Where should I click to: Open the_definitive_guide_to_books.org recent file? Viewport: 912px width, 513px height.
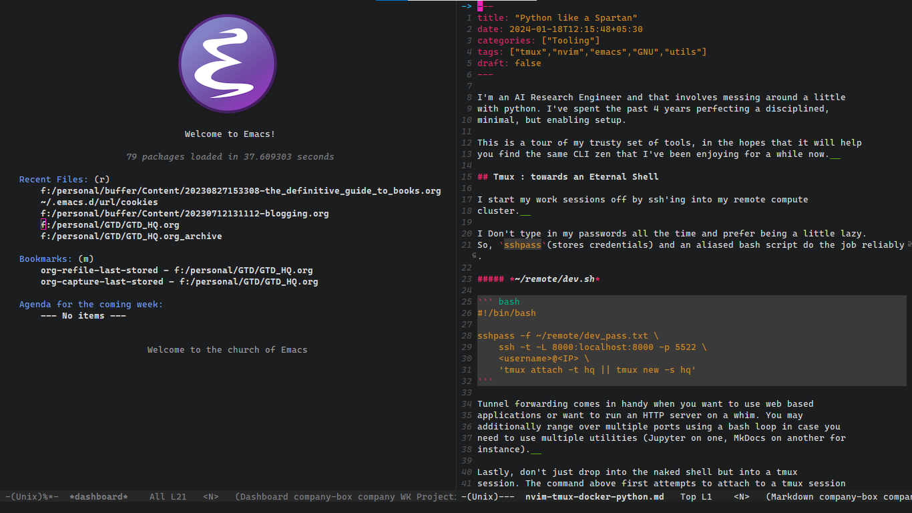click(x=241, y=190)
